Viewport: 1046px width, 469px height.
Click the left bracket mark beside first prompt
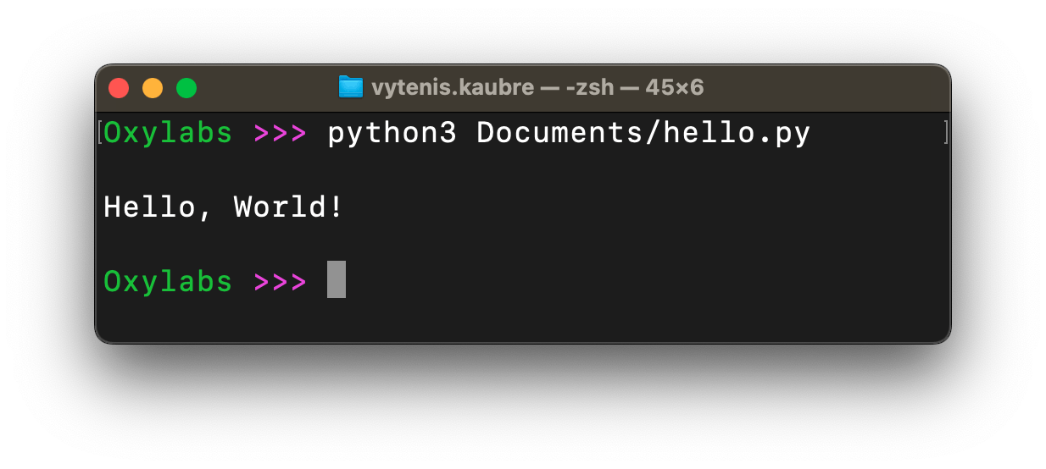[x=100, y=133]
